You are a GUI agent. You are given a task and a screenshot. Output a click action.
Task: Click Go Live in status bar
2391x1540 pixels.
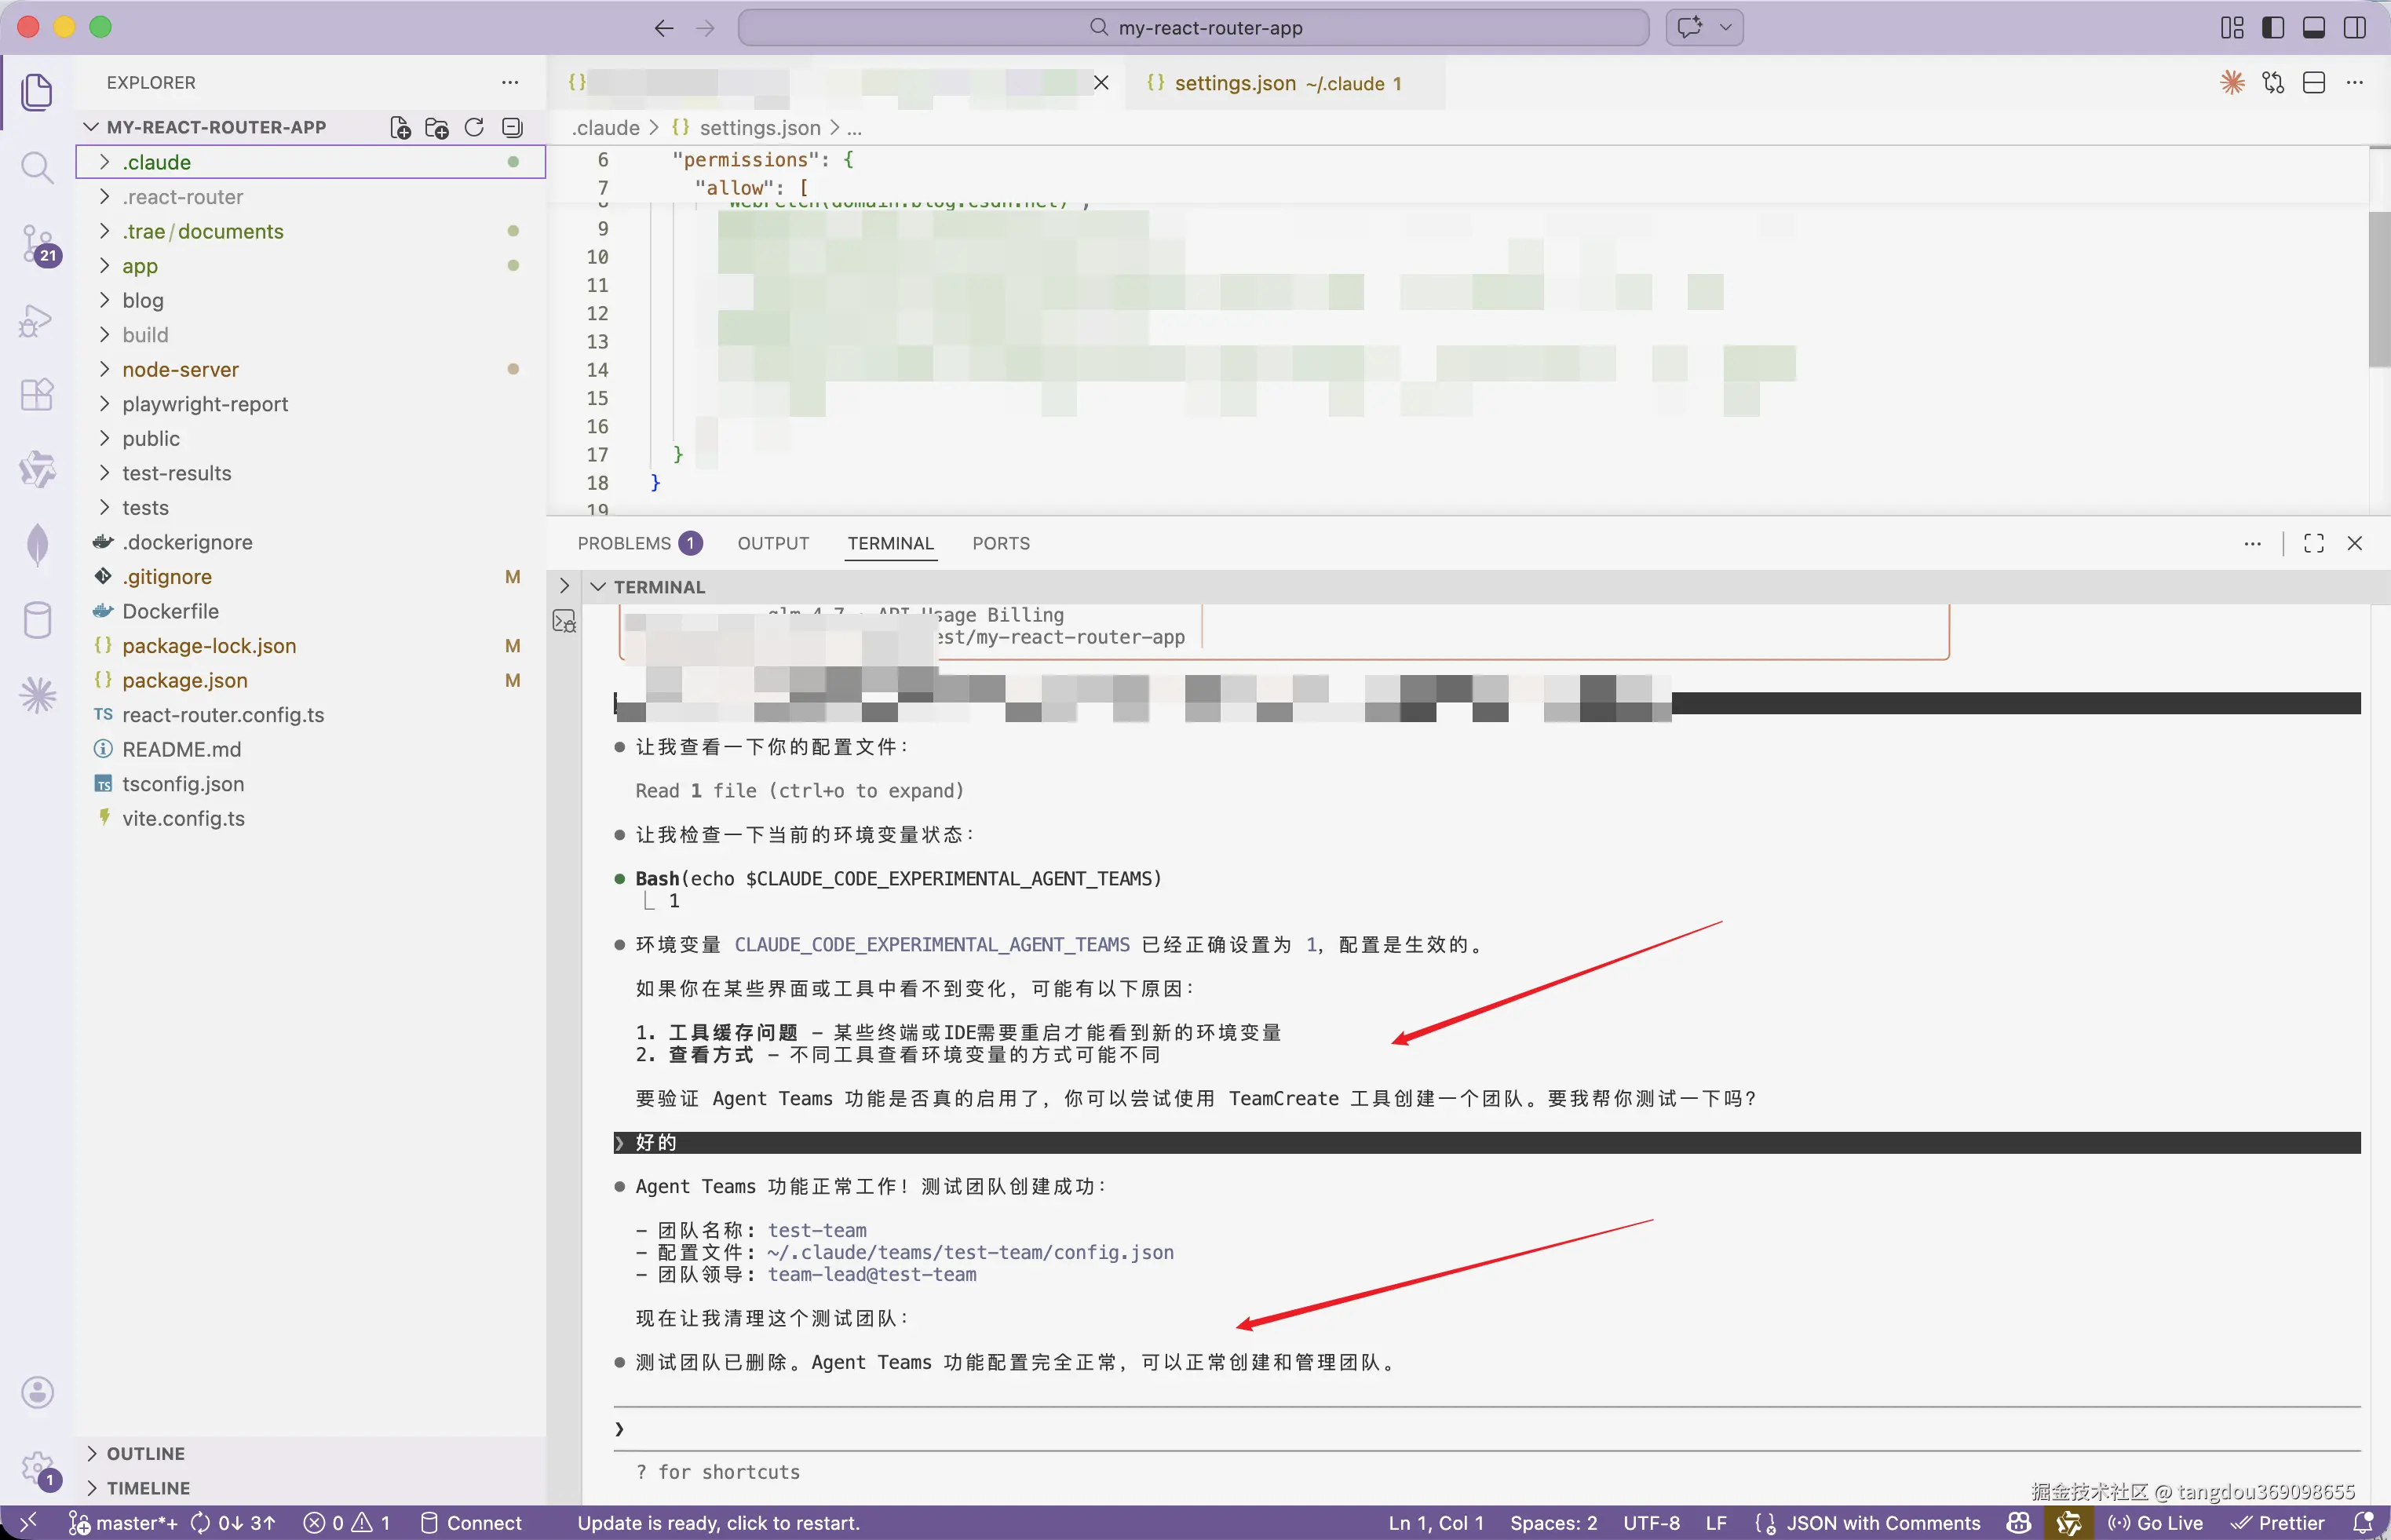pos(2156,1522)
